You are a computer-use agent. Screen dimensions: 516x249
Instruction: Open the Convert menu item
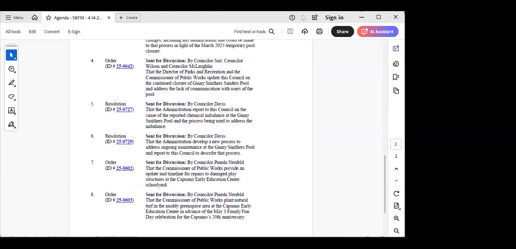52,31
